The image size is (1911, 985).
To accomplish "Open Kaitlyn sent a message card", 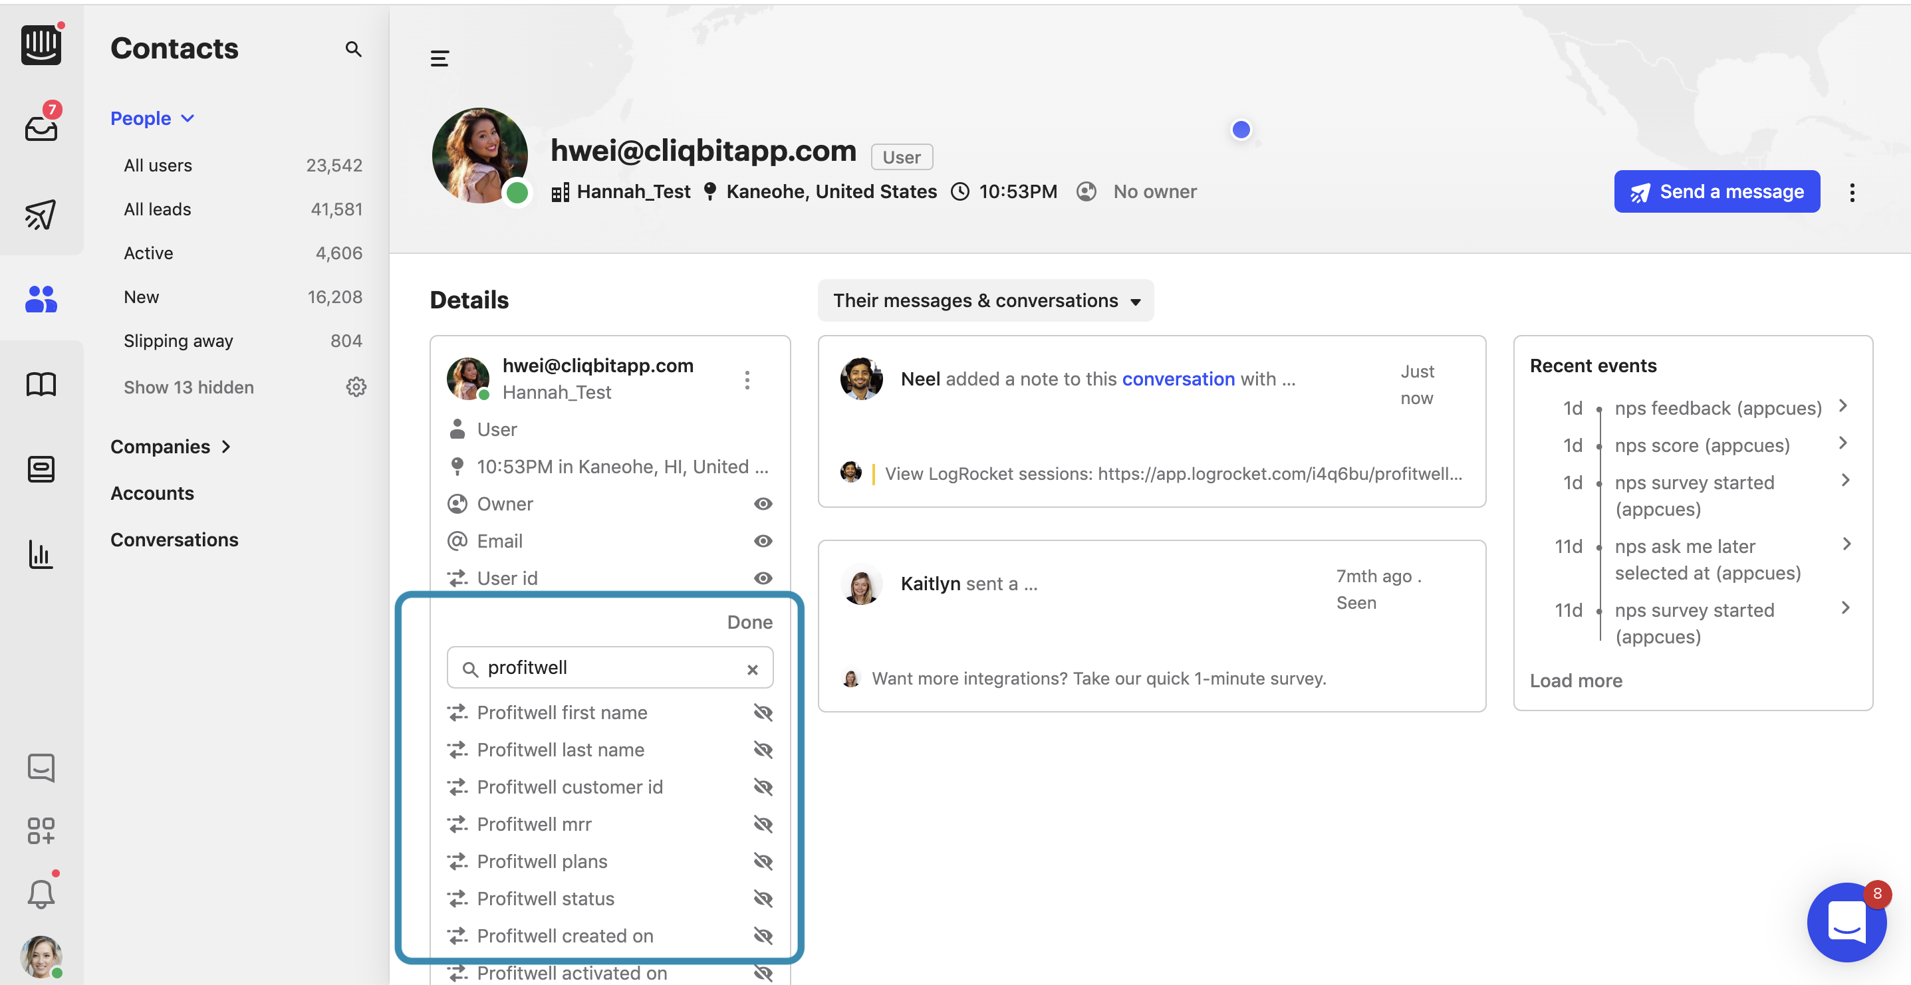I will [1152, 626].
